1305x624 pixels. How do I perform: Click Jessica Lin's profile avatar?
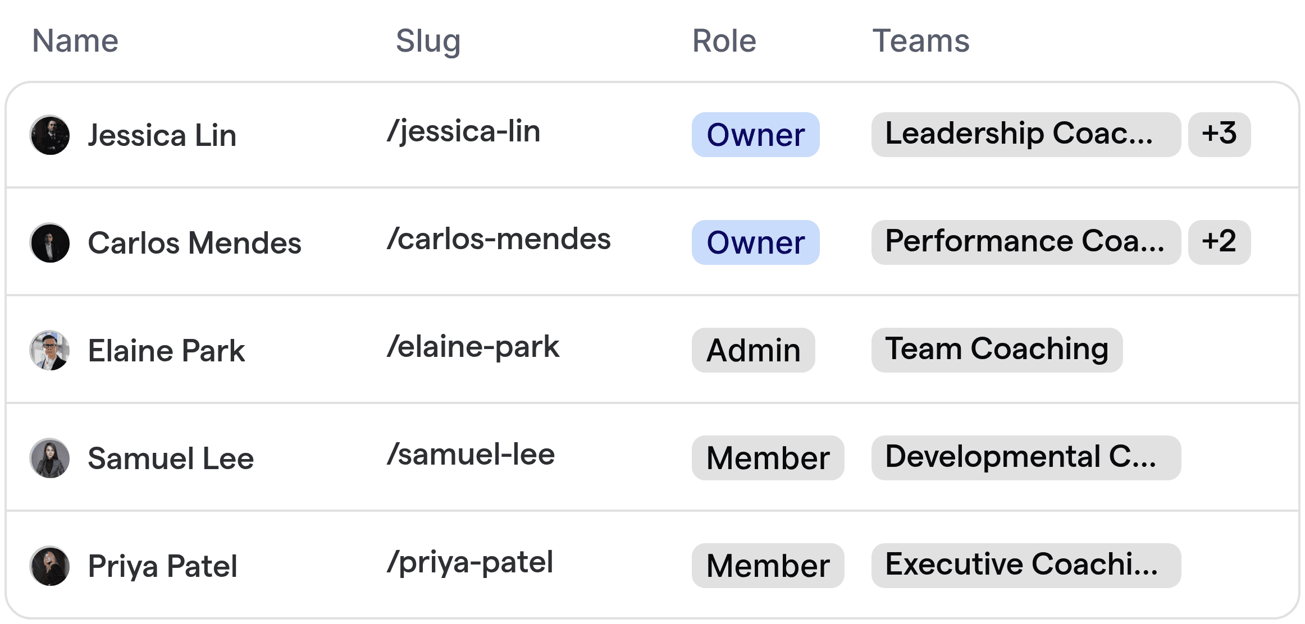(49, 135)
